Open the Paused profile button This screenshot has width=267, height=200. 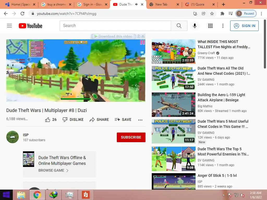(x=246, y=14)
